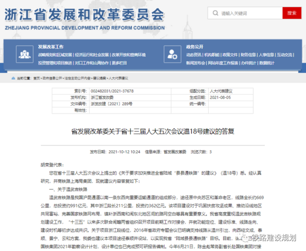Go to 人大代表建议 in the breadcrumb
306x251 pixels.
[x=119, y=78]
